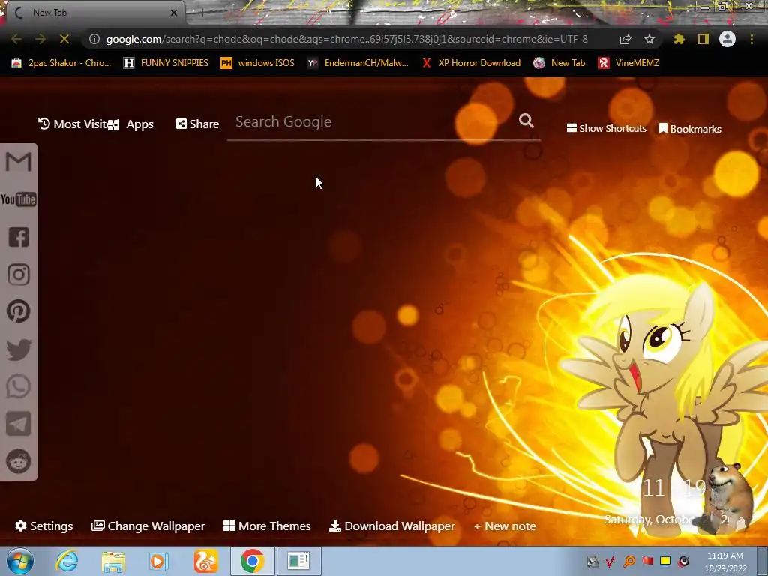
Task: Open Reddit shortcut in the sidebar
Action: 19,461
